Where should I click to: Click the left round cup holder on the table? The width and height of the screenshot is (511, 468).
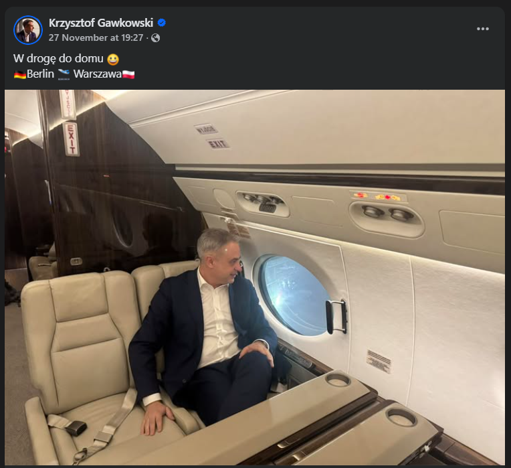coord(338,379)
